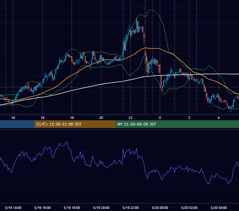Click the 5/19 20:00 date label
The width and height of the screenshot is (239, 211).
click(101, 207)
